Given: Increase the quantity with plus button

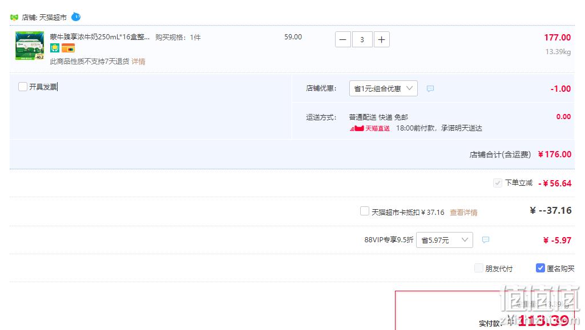Looking at the screenshot, I should [382, 39].
